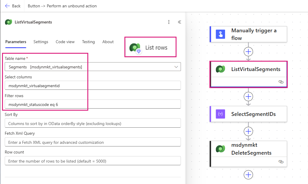Open the About tab
This screenshot has width=308, height=184.
pyautogui.click(x=108, y=42)
